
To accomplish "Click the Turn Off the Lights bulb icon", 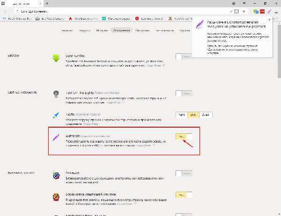I will point(57,93).
